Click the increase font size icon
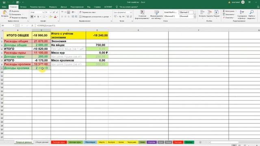Image resolution: width=260 pixels, height=146 pixels. click(54, 12)
